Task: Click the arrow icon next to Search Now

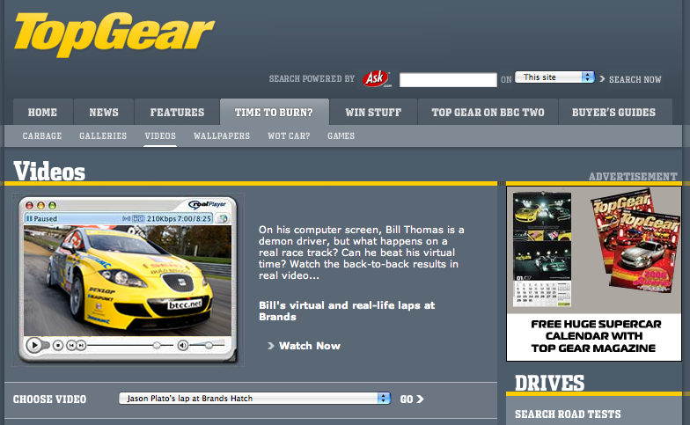Action: 602,79
